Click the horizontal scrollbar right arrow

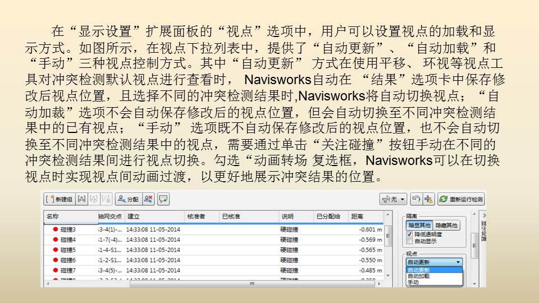tap(379, 284)
